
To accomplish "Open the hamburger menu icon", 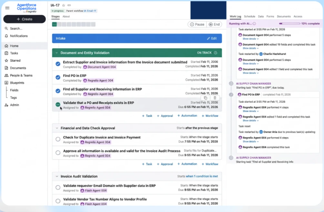I will coord(7,8).
